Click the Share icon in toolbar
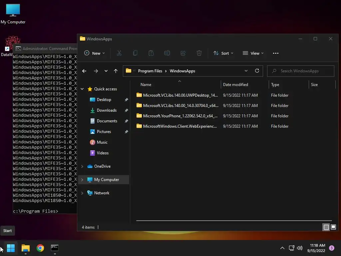Viewport: 341px width, 256px height. pyautogui.click(x=183, y=53)
